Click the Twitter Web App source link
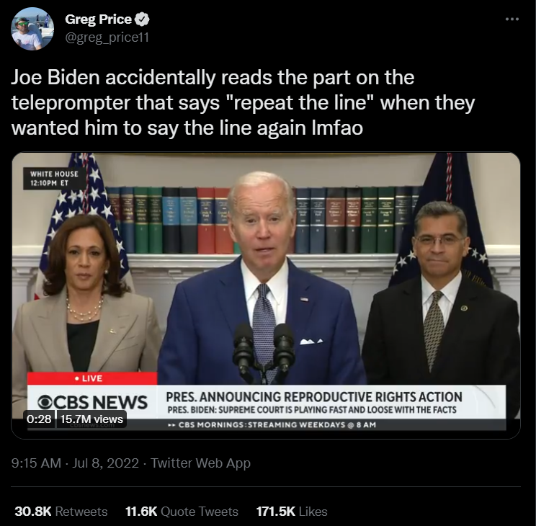 pos(201,463)
